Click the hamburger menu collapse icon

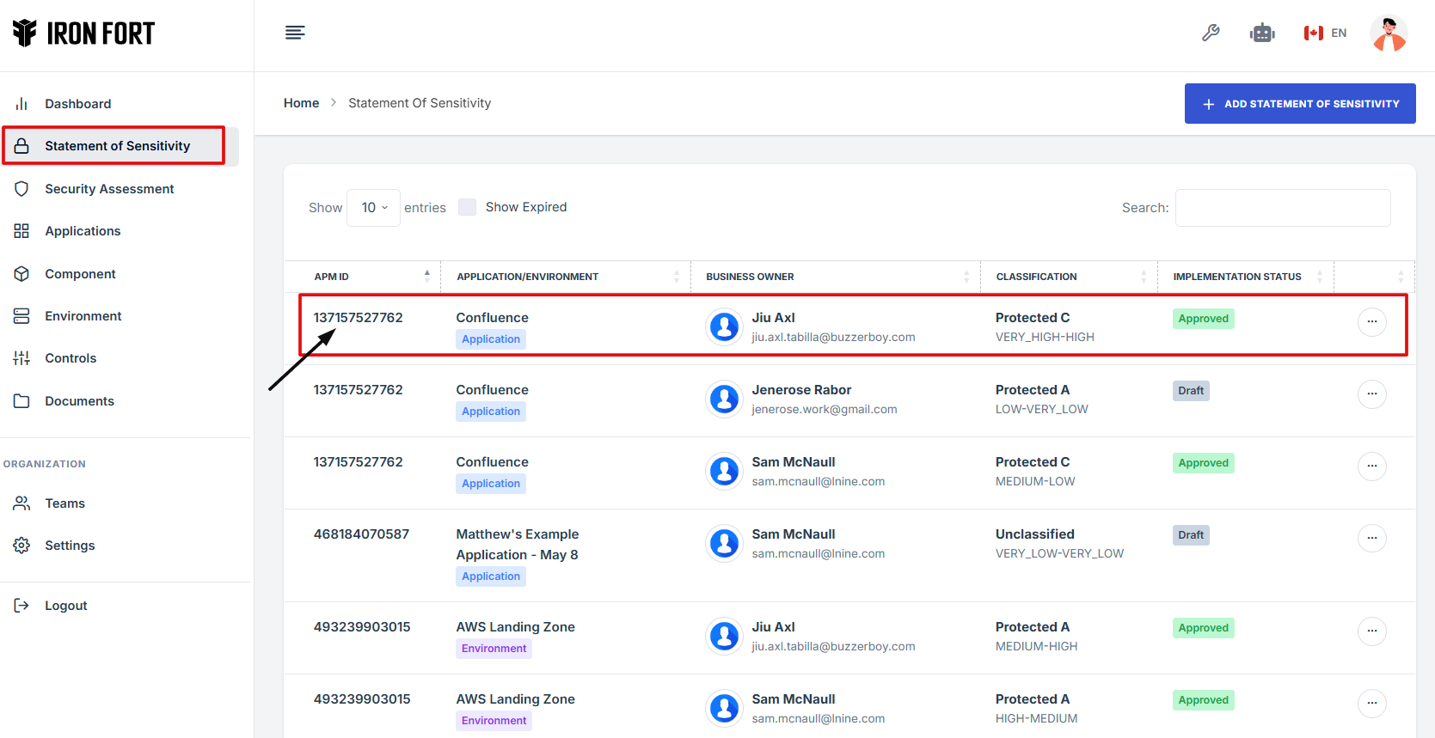click(x=295, y=33)
